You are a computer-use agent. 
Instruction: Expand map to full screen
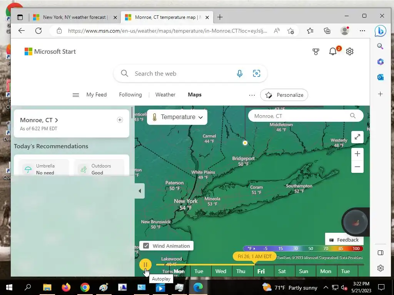357,137
